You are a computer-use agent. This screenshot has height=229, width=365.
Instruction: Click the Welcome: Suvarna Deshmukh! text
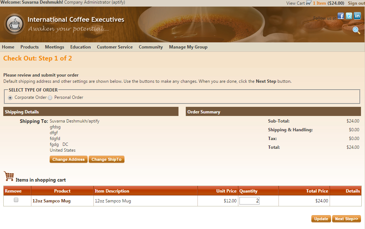click(x=32, y=2)
